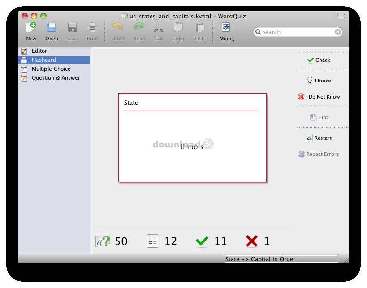Click the Illinois flashcard
367x288 pixels.
click(192, 138)
